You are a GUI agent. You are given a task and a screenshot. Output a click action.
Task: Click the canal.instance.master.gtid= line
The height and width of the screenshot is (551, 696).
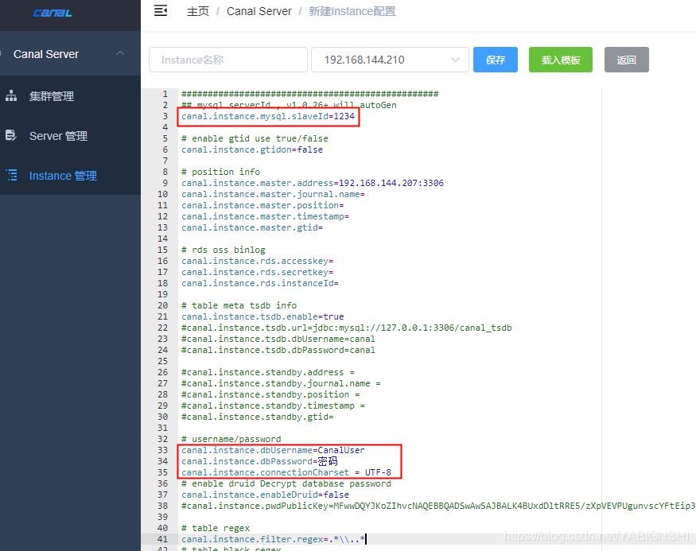[251, 227]
